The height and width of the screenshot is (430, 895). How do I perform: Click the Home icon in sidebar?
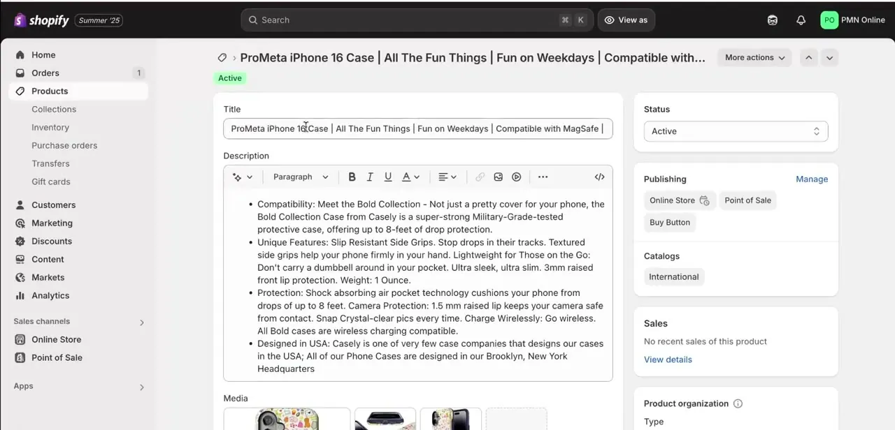(20, 55)
